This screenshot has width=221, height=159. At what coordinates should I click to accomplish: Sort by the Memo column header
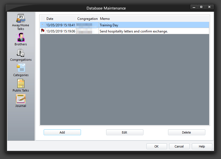154,19
